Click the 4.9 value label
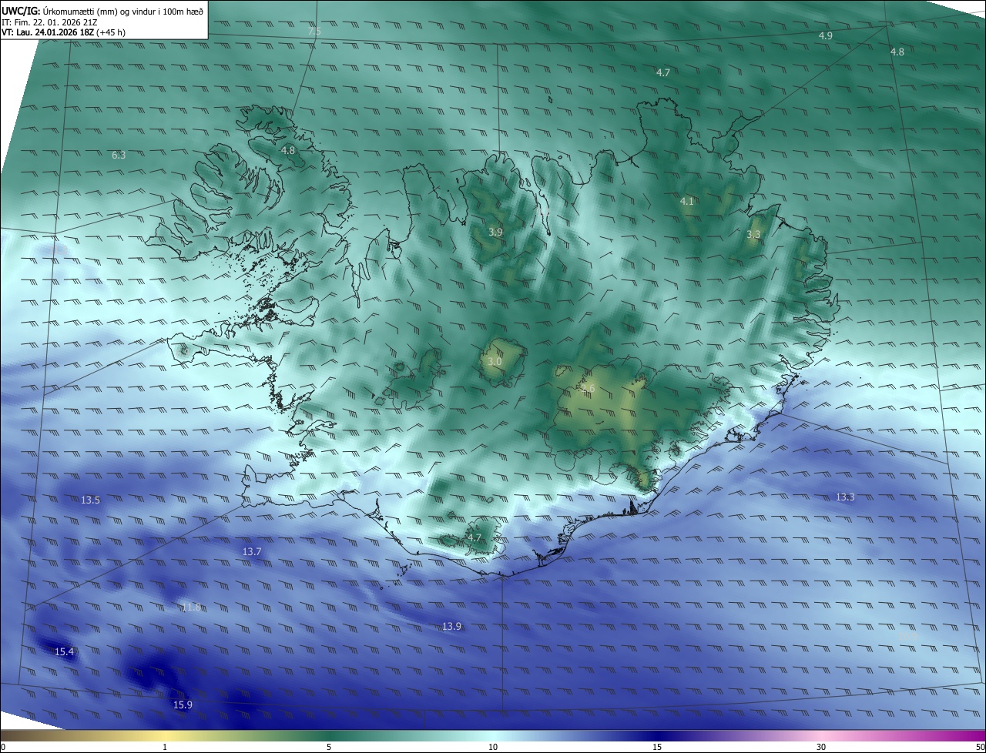The height and width of the screenshot is (753, 986). (825, 36)
